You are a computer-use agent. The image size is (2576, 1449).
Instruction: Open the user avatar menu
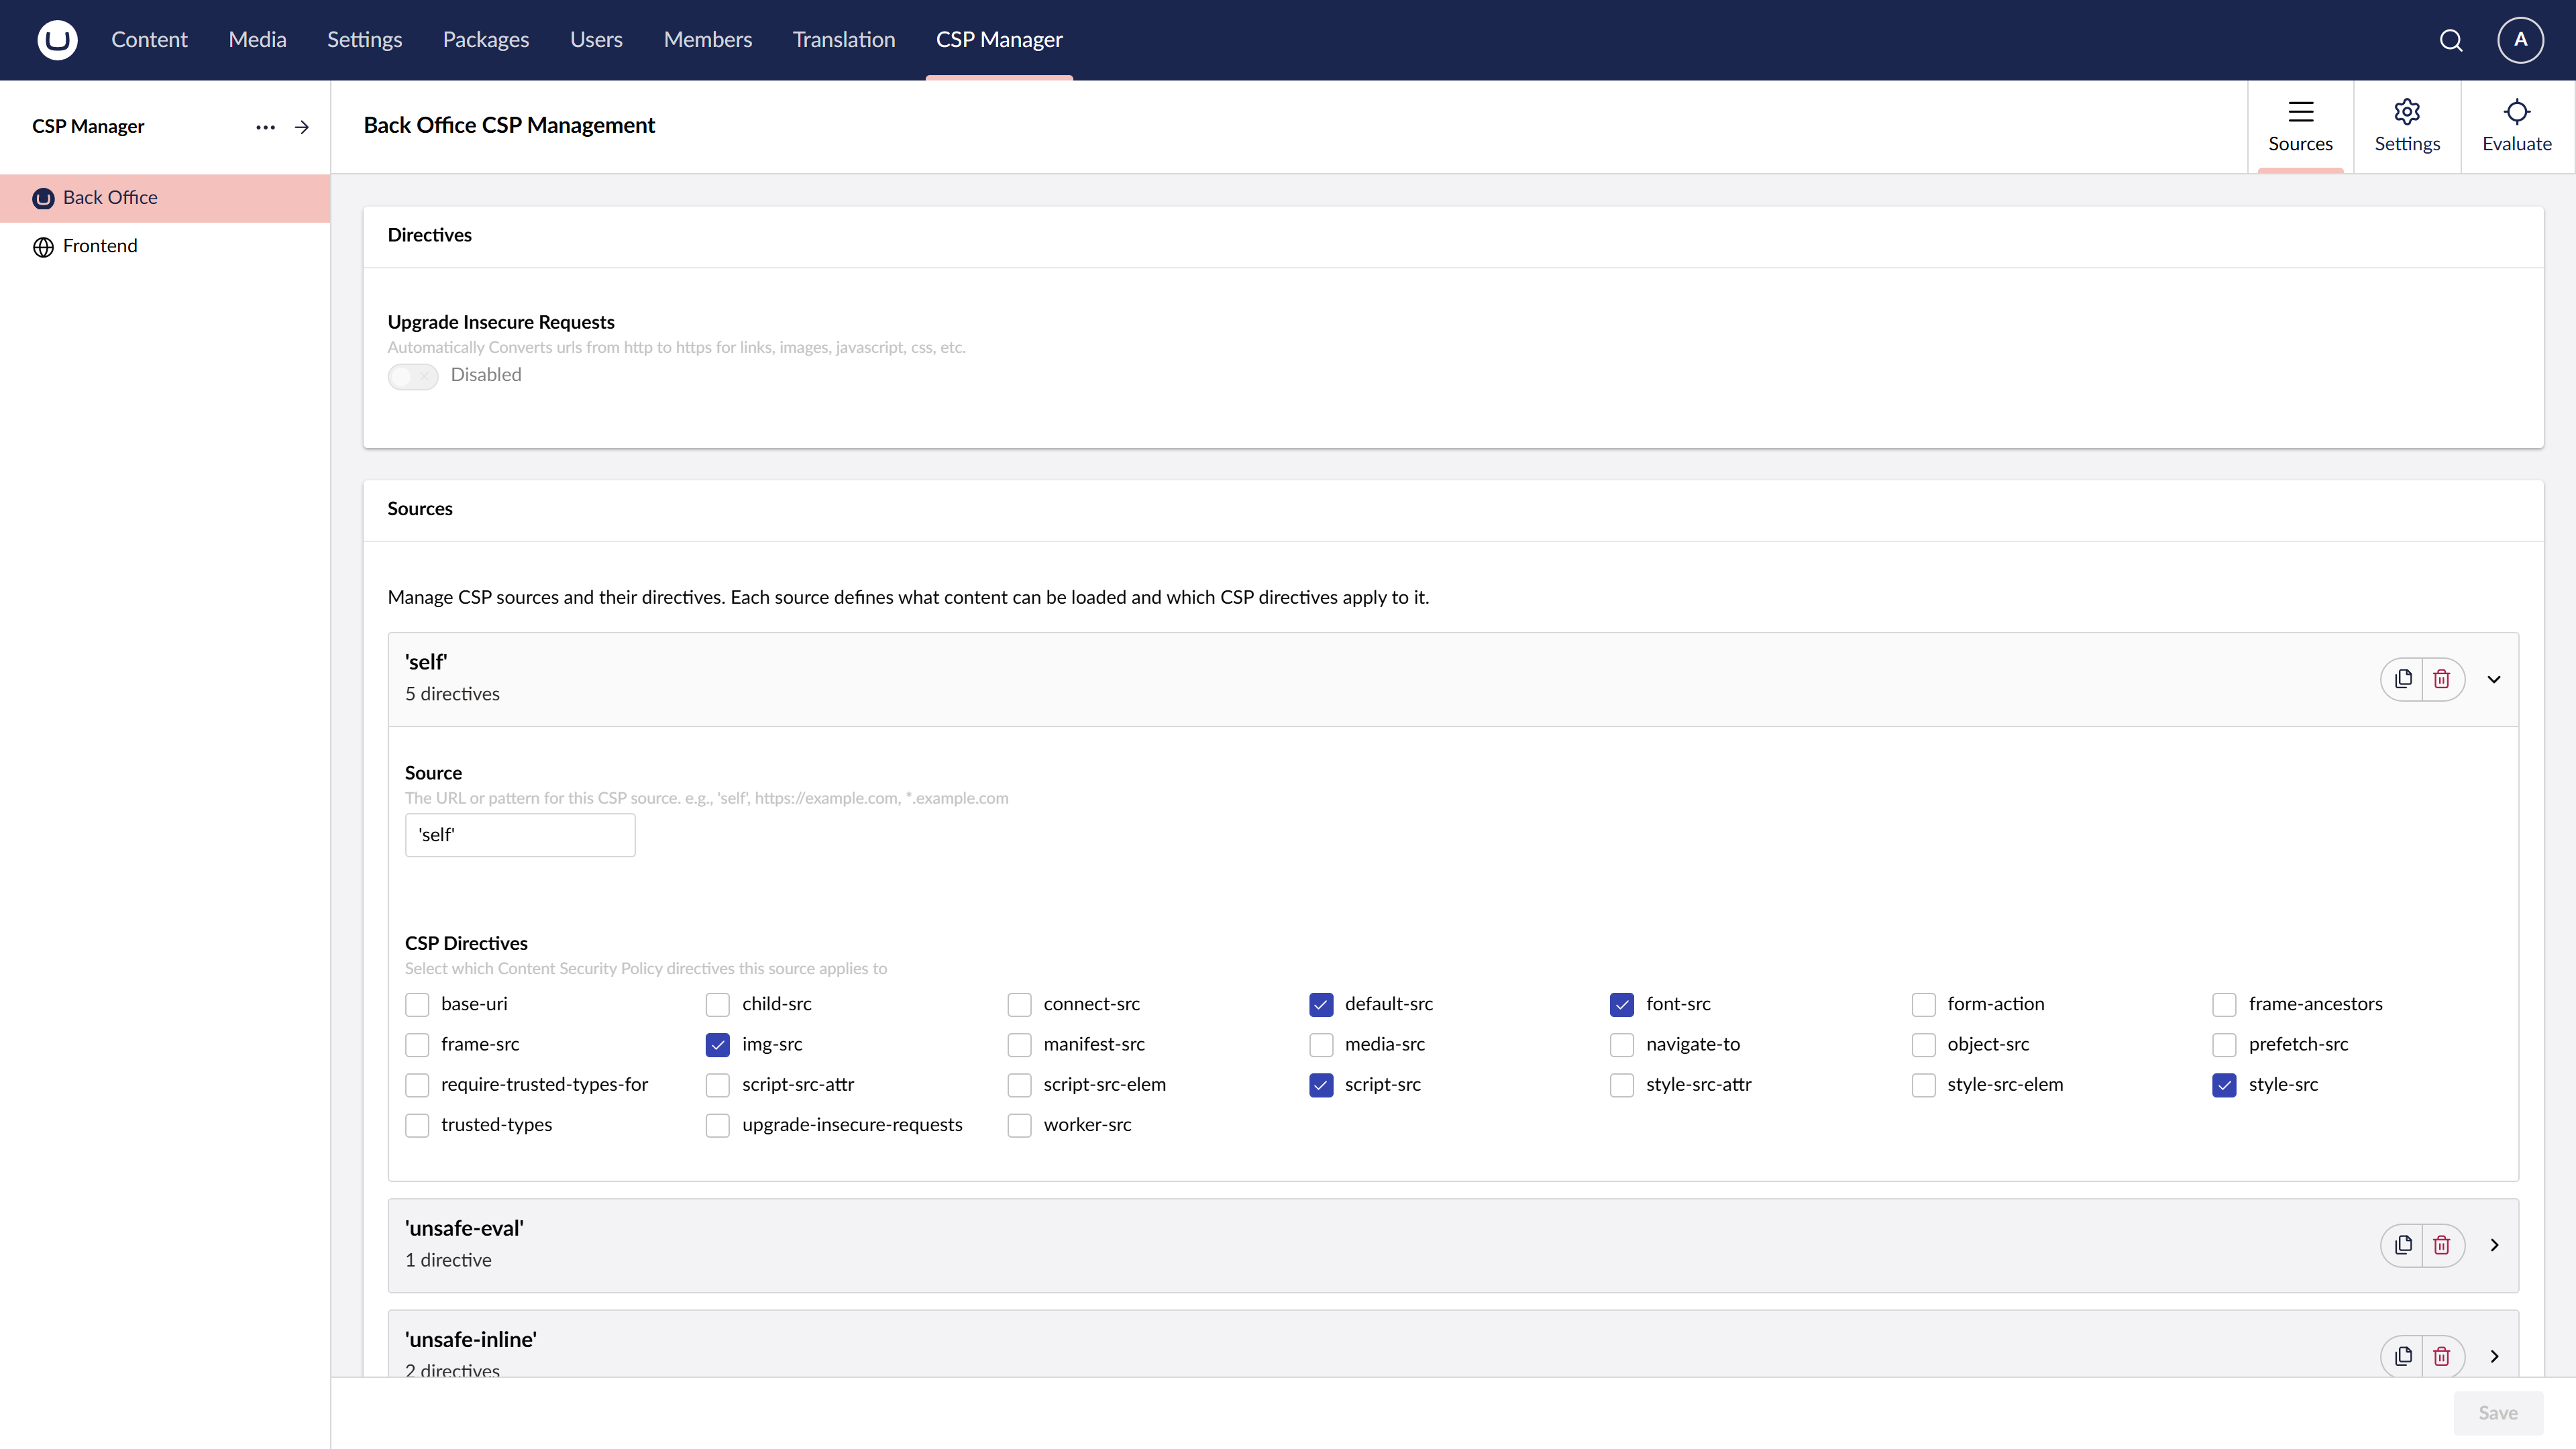[x=2519, y=40]
